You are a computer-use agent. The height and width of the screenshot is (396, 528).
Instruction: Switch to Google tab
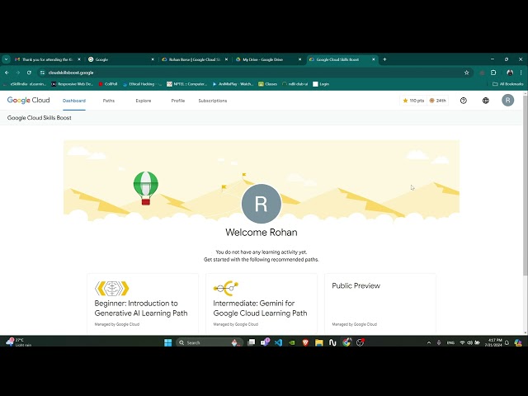tap(121, 59)
